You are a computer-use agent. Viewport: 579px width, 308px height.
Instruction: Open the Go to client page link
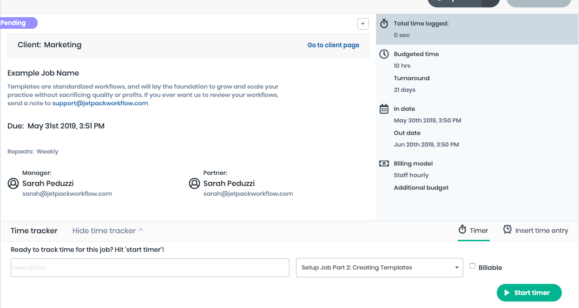point(333,45)
